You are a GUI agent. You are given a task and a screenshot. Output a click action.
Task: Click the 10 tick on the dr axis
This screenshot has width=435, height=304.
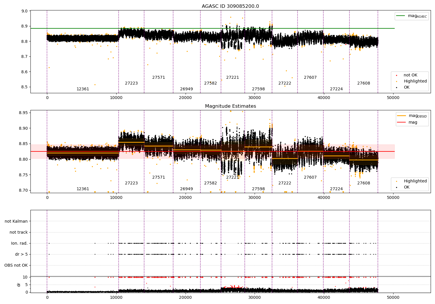(x=25, y=277)
